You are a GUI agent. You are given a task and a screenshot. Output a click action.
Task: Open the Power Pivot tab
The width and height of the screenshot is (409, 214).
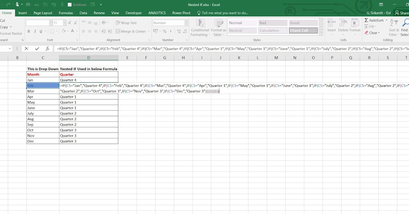(181, 13)
